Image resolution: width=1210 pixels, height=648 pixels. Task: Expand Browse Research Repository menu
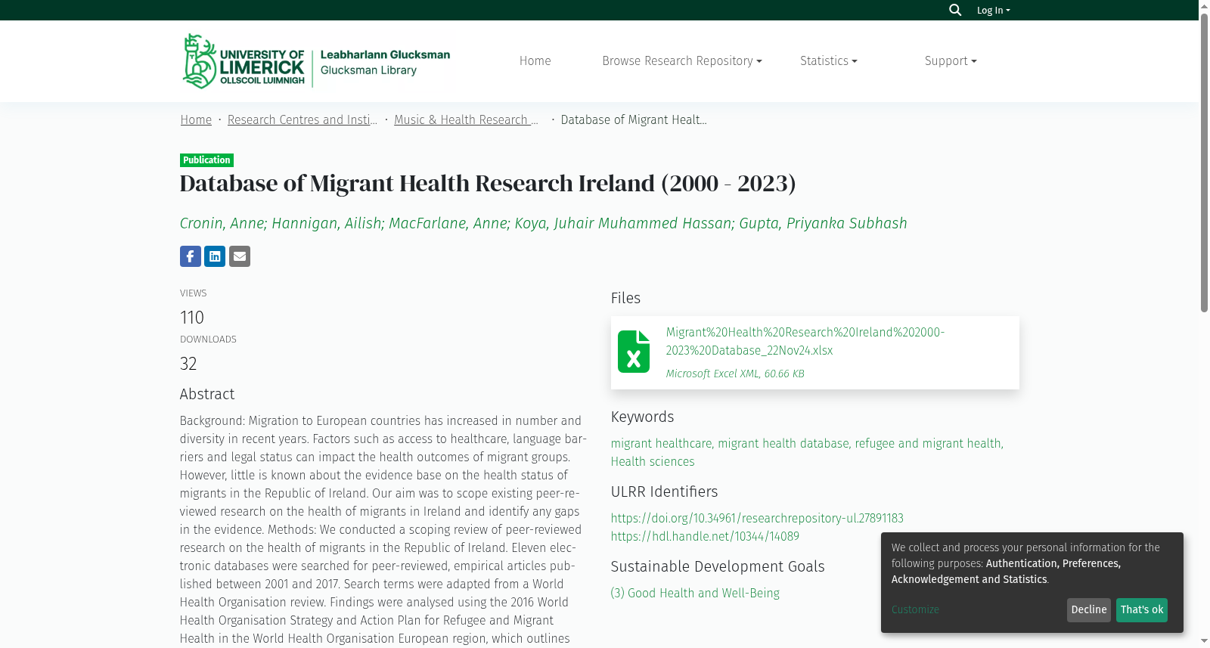pos(682,60)
